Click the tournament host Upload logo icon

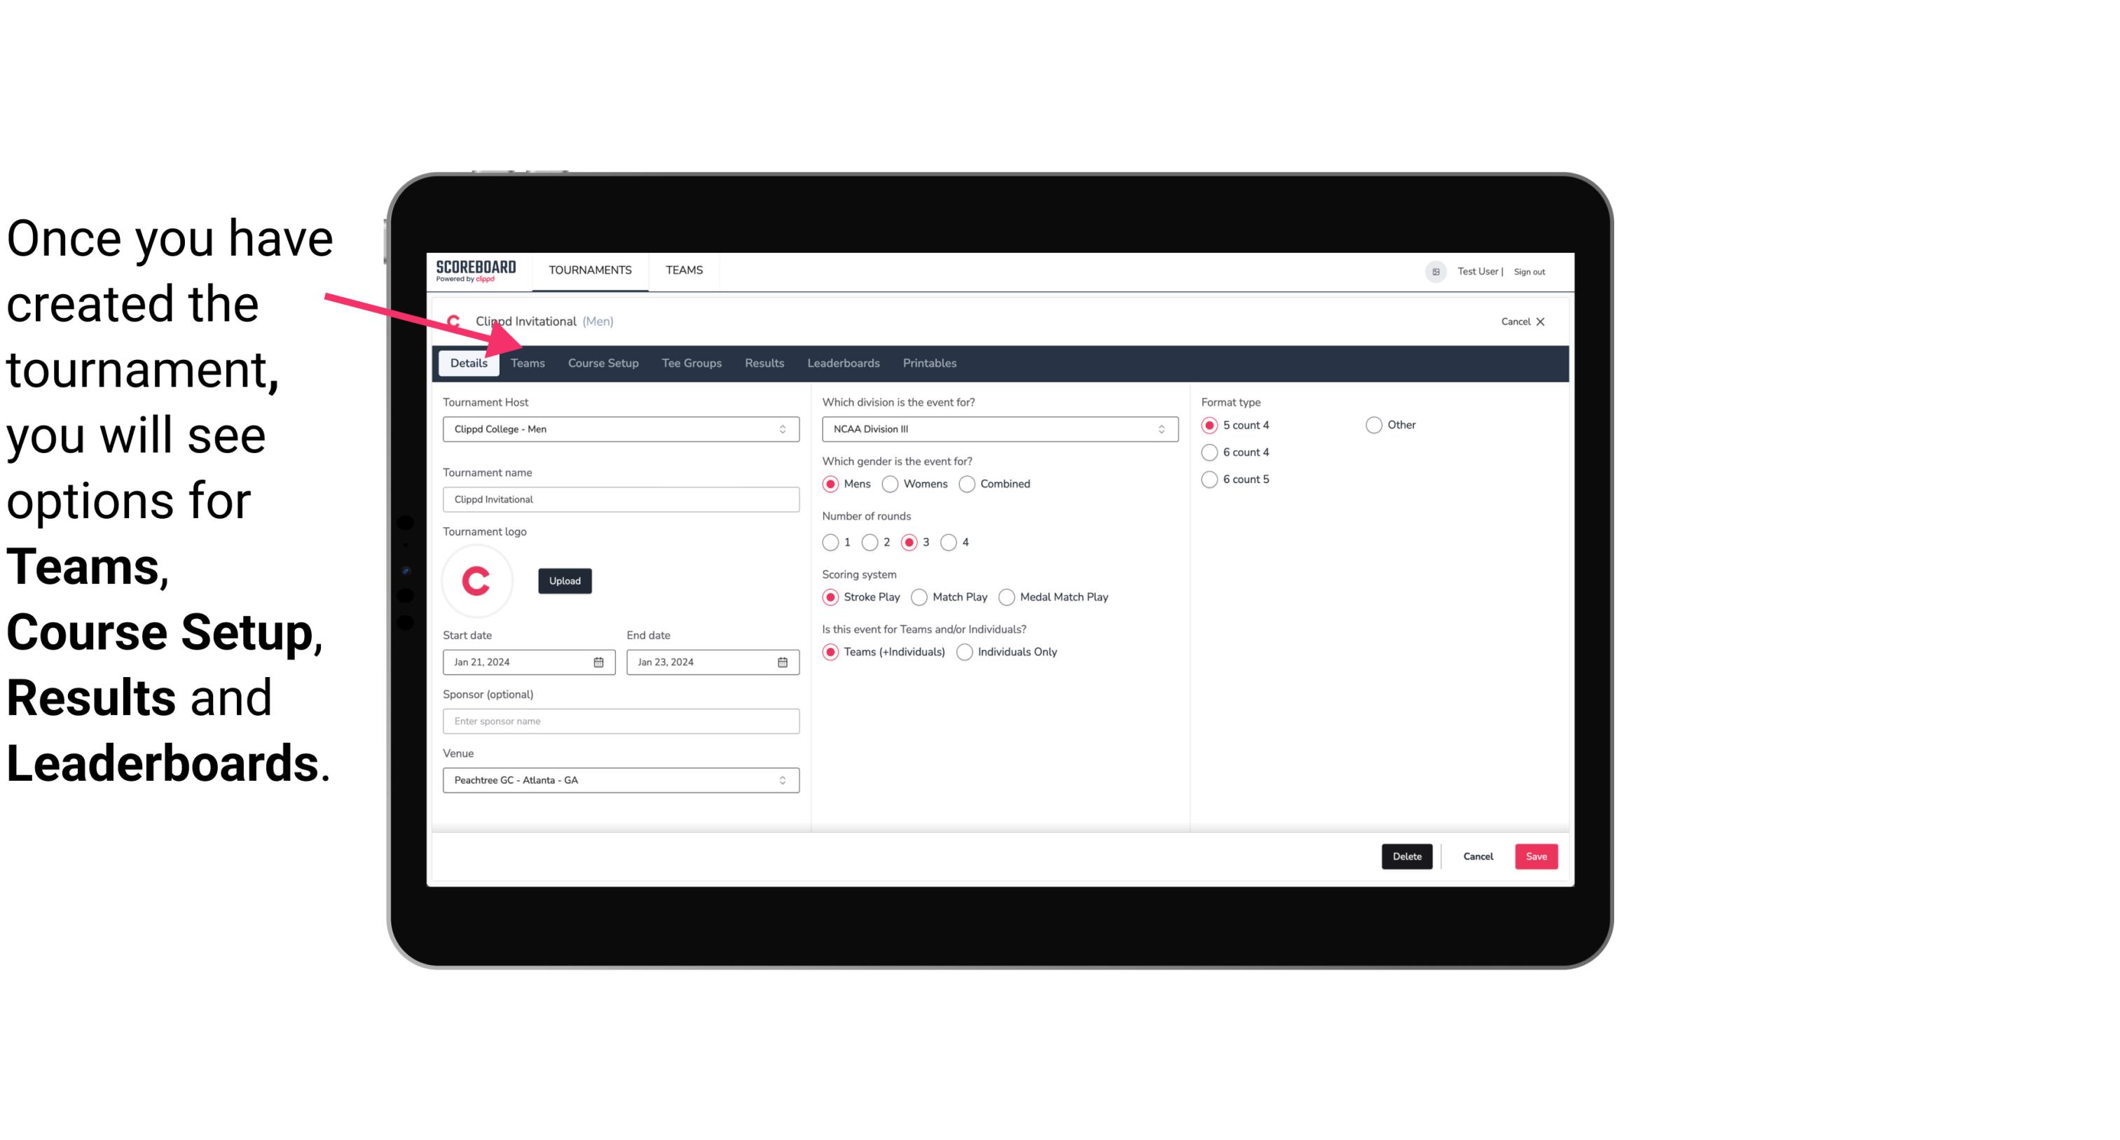pos(565,580)
